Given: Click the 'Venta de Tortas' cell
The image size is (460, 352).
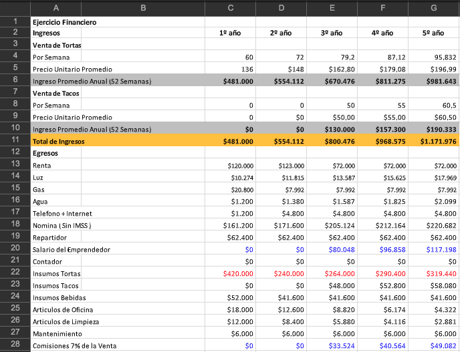Looking at the screenshot, I should (x=55, y=45).
